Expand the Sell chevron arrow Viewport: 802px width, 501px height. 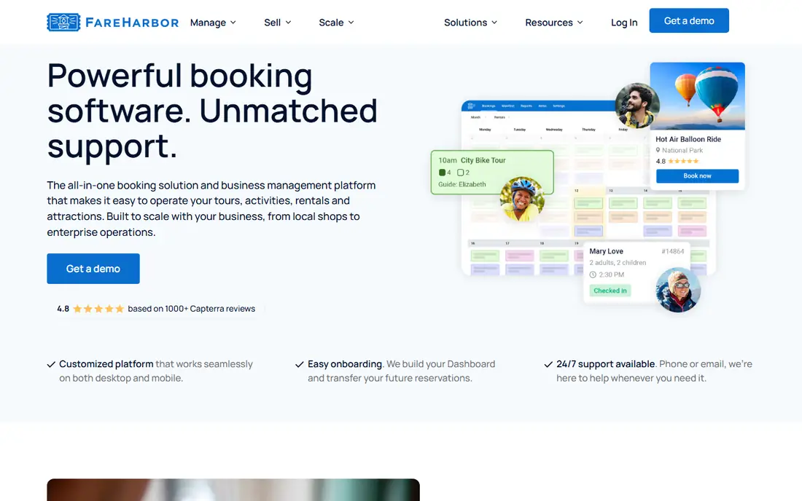coord(289,23)
